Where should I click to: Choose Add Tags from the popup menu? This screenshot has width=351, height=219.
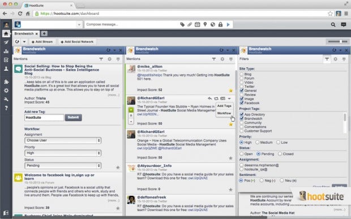(224, 106)
